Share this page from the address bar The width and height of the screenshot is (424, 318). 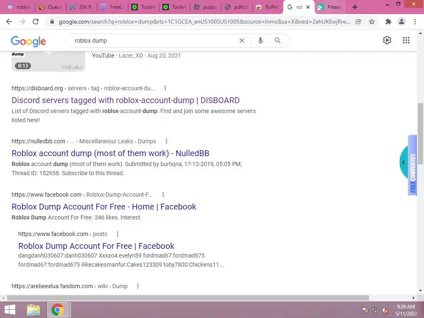tap(358, 22)
